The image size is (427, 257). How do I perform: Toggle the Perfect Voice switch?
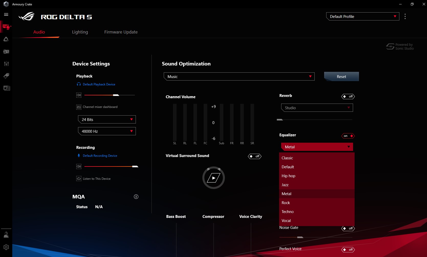(x=348, y=250)
